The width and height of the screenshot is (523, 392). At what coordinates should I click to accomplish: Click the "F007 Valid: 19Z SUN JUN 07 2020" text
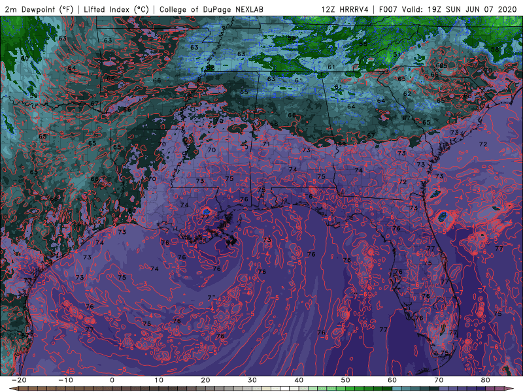(x=448, y=9)
